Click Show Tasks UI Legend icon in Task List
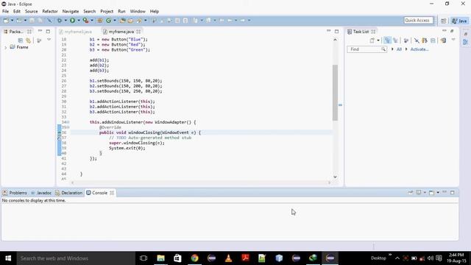471x265 pixels. coord(443,40)
